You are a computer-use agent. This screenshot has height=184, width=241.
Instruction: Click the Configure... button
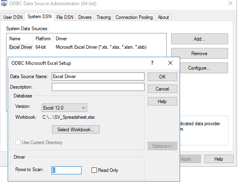203,68
